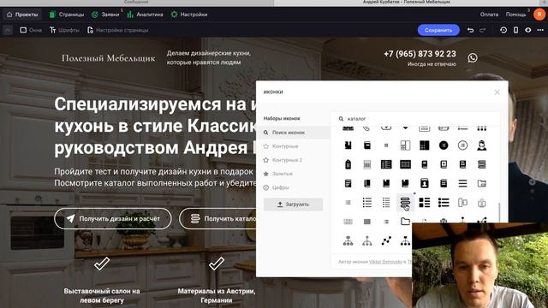Click the phone number +7 (965) 873 92 23
Image resolution: width=548 pixels, height=308 pixels.
(x=420, y=54)
